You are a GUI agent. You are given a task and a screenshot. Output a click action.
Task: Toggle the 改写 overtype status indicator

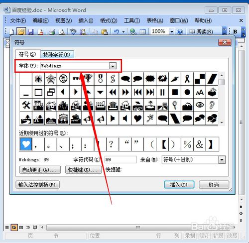[x=232, y=236]
